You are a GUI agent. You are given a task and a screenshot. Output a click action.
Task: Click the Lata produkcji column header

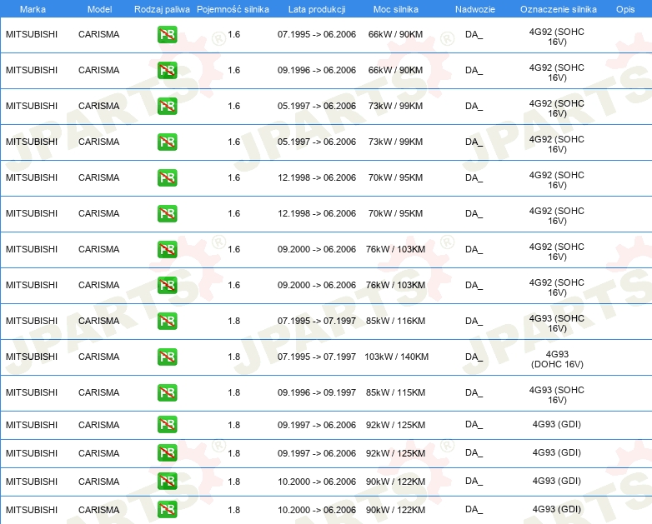point(317,9)
